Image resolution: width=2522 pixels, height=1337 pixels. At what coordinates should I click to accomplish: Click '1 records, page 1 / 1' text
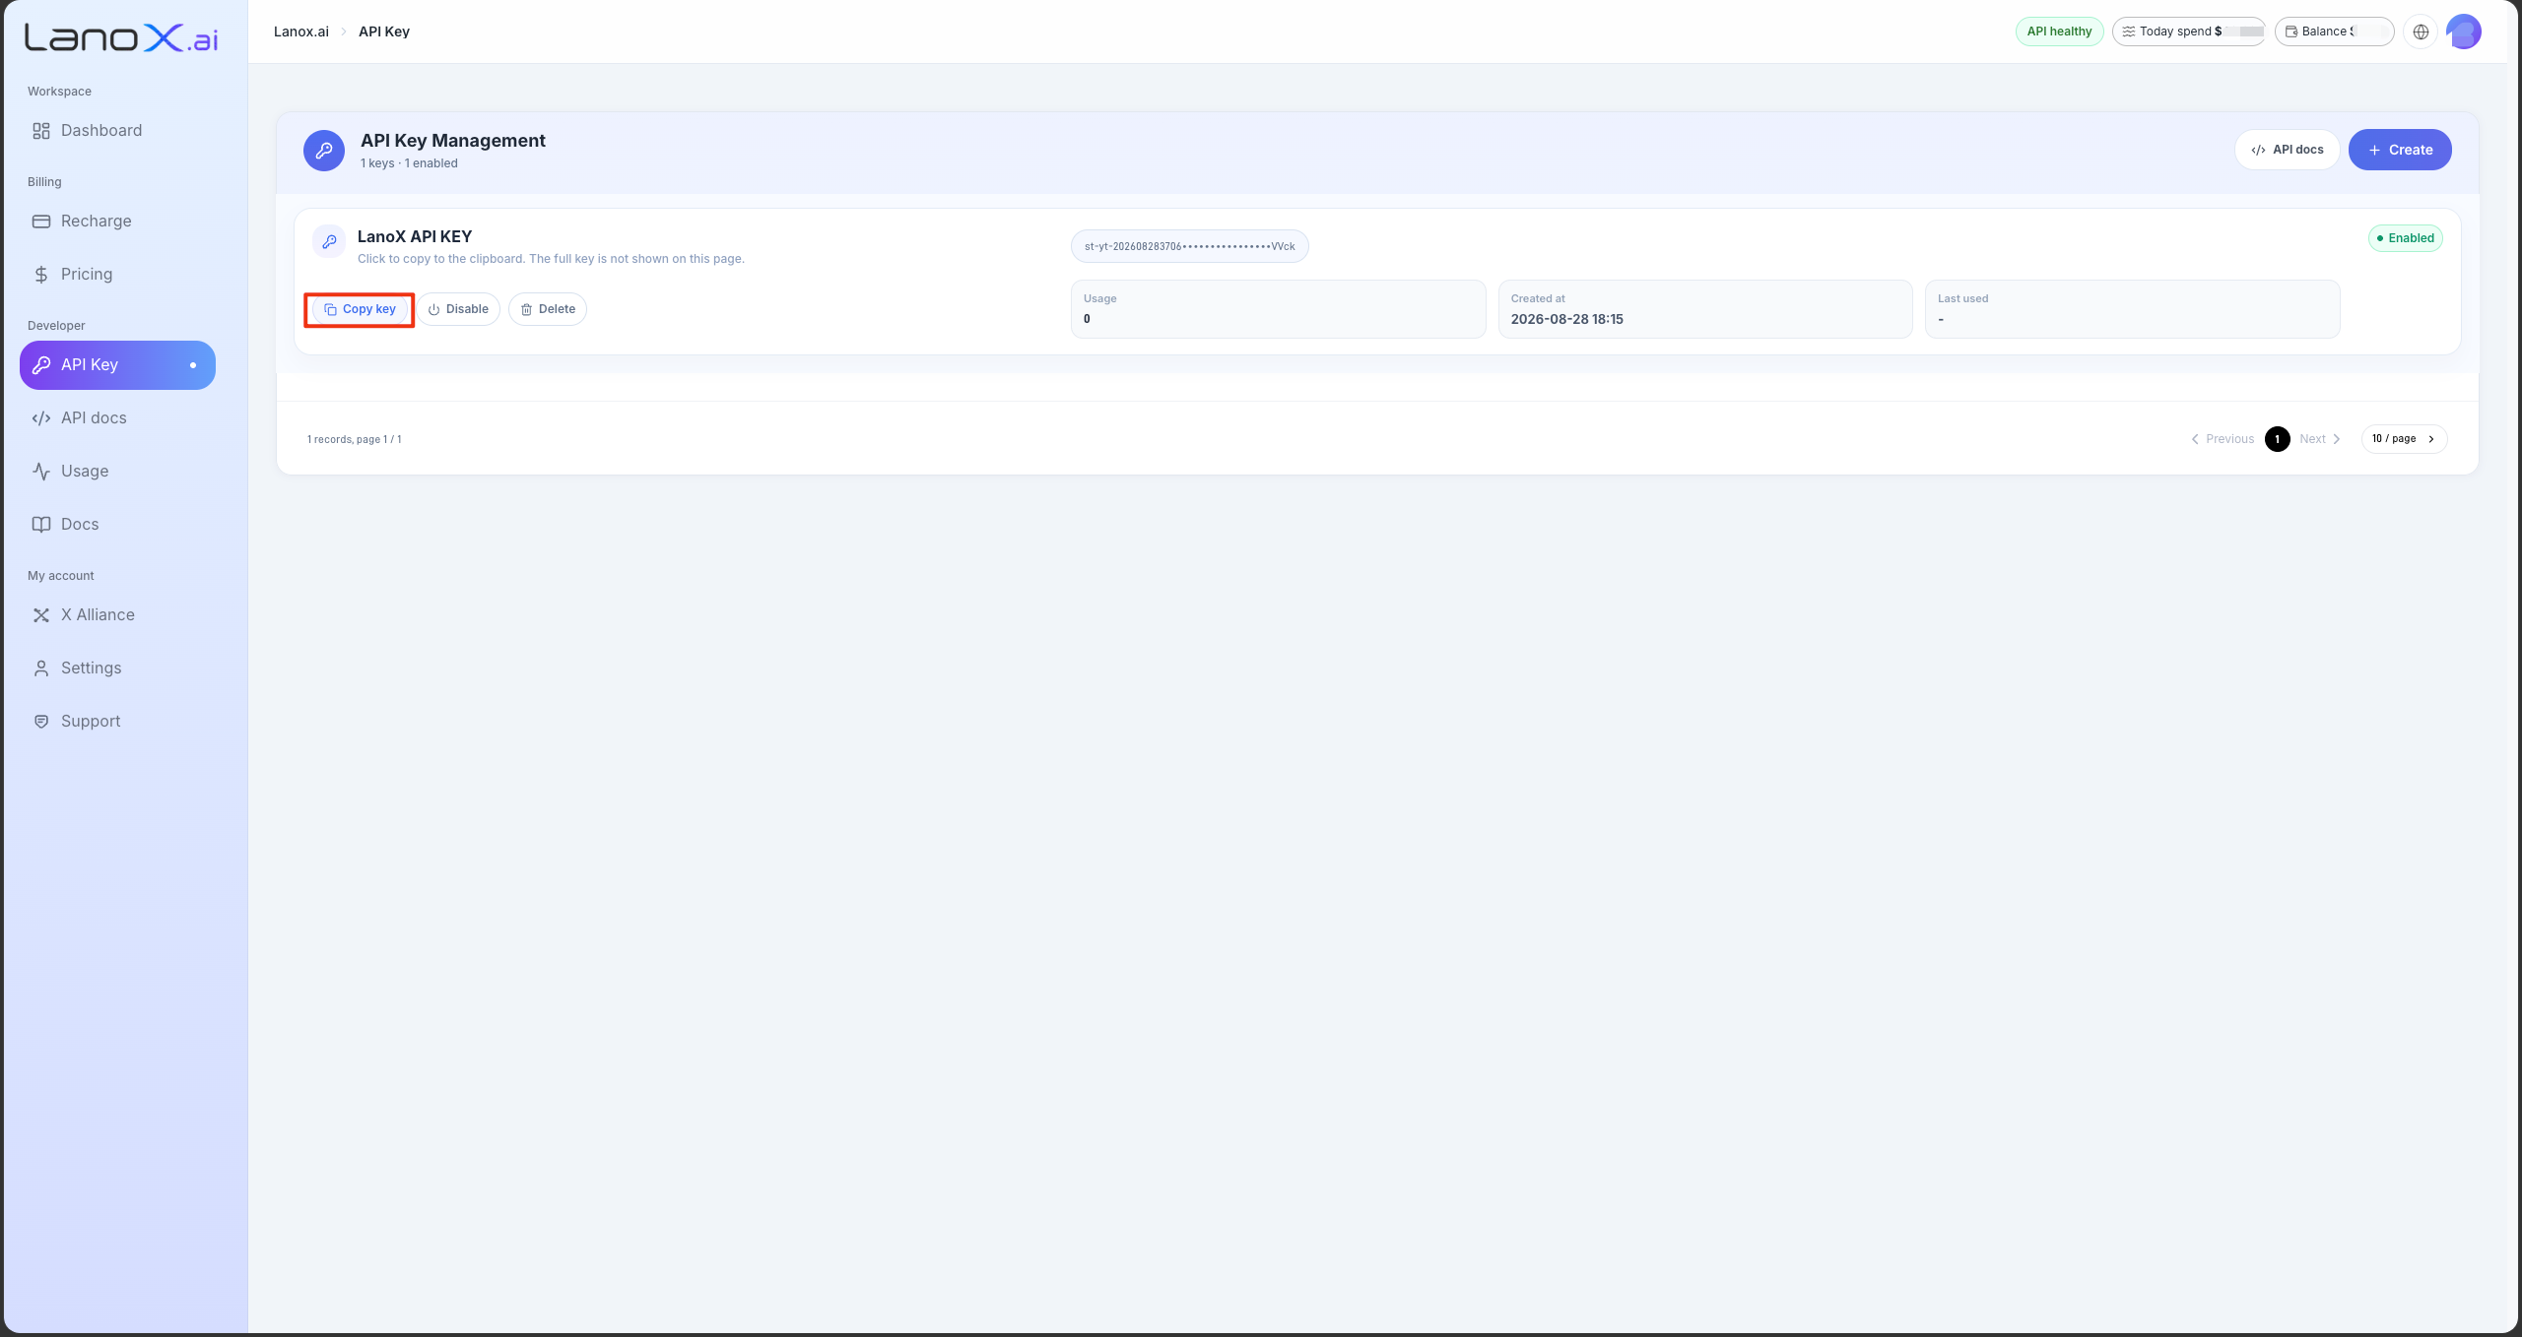355,439
